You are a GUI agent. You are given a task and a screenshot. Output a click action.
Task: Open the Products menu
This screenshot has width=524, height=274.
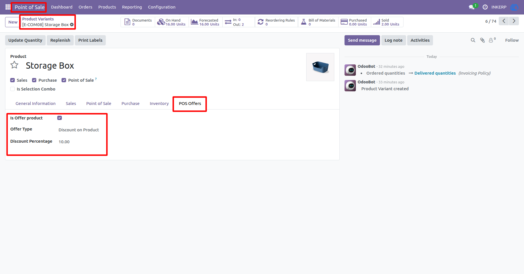(107, 7)
